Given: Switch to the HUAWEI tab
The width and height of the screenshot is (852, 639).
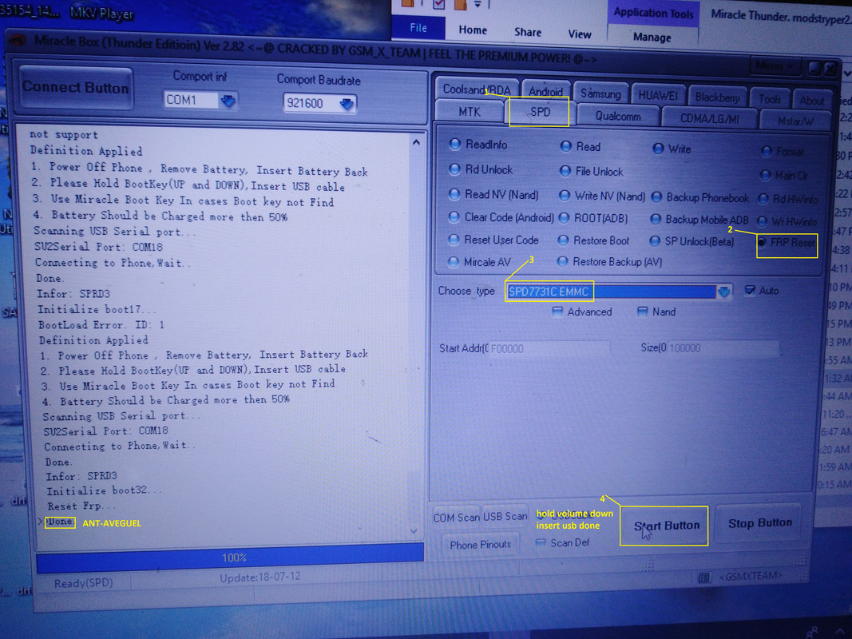Looking at the screenshot, I should [x=657, y=96].
